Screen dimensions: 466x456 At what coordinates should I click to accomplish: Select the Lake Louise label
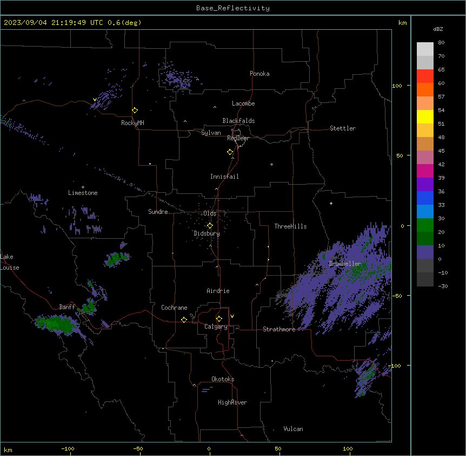pos(10,262)
